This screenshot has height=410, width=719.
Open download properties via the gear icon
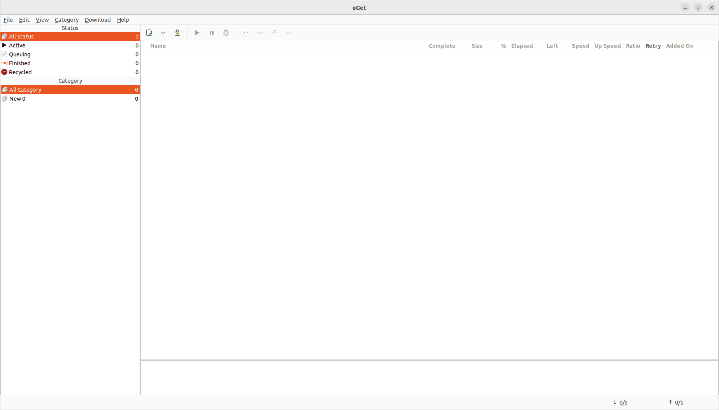(x=226, y=33)
